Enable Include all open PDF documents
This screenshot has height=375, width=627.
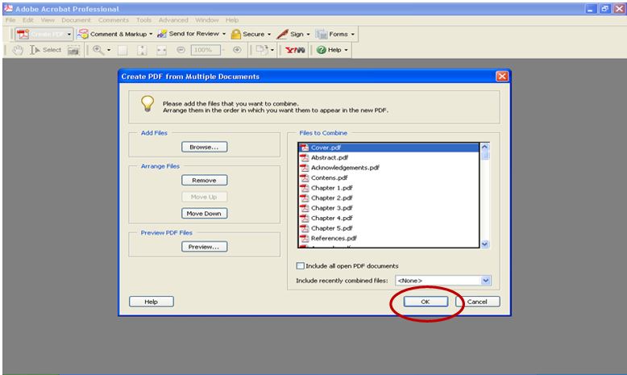tap(301, 266)
